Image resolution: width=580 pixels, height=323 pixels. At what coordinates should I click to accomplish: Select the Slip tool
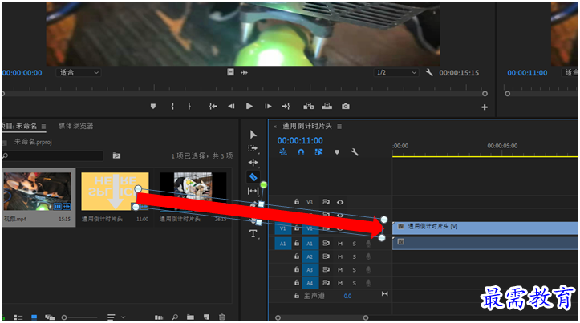(x=253, y=191)
